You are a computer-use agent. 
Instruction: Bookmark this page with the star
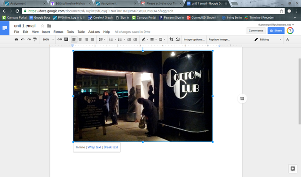click(281, 11)
